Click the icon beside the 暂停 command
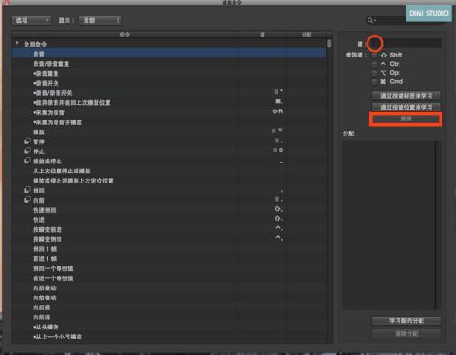The width and height of the screenshot is (456, 355). tap(27, 141)
